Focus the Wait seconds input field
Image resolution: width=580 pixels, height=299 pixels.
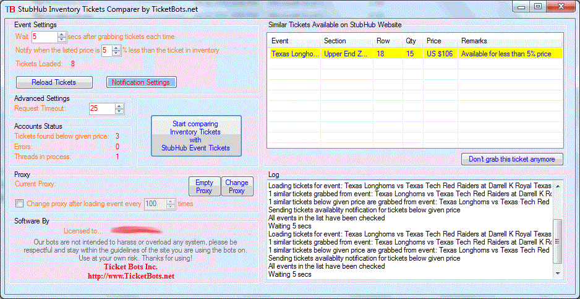tap(45, 37)
